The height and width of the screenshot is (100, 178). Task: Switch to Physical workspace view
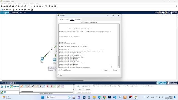[x=14, y=13]
